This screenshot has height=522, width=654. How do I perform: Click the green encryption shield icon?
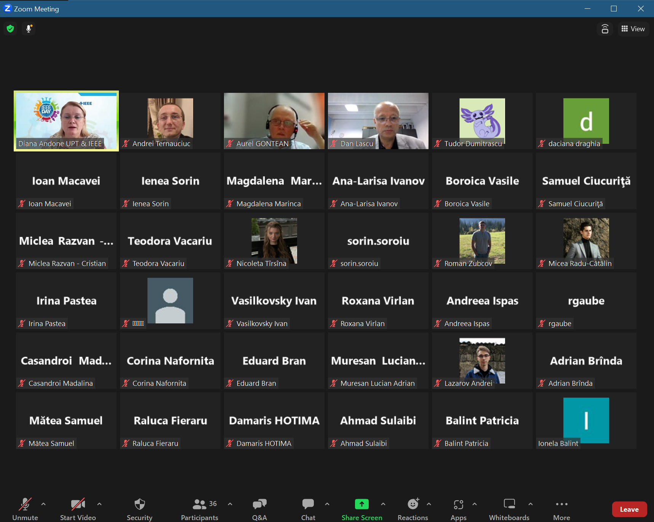tap(10, 29)
